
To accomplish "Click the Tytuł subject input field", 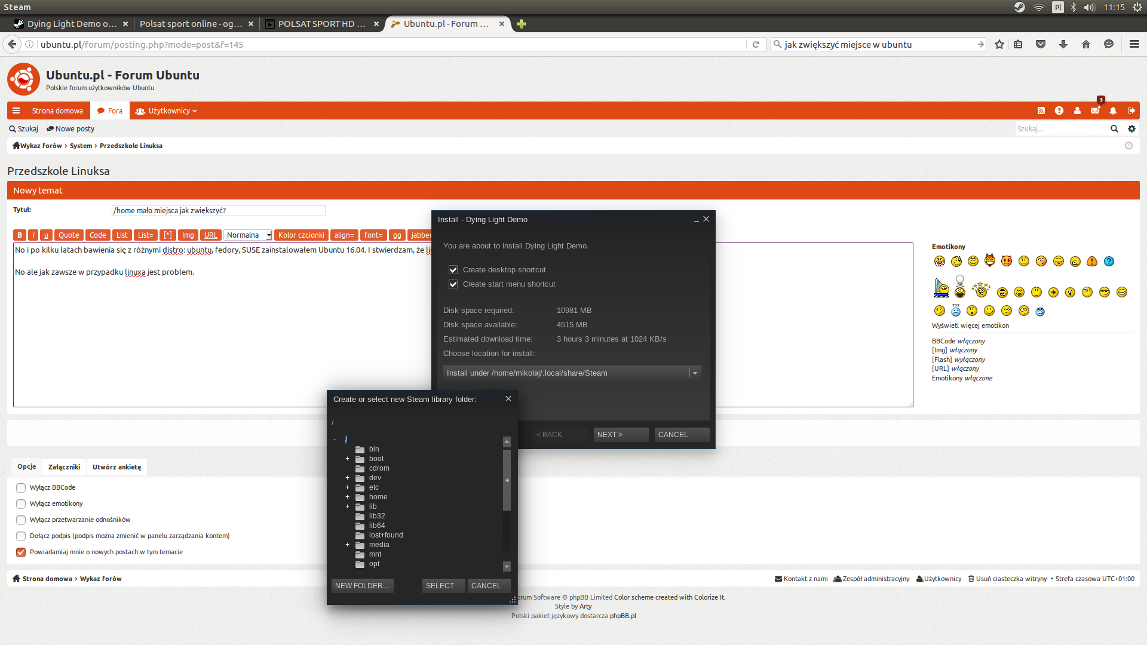I will (219, 211).
